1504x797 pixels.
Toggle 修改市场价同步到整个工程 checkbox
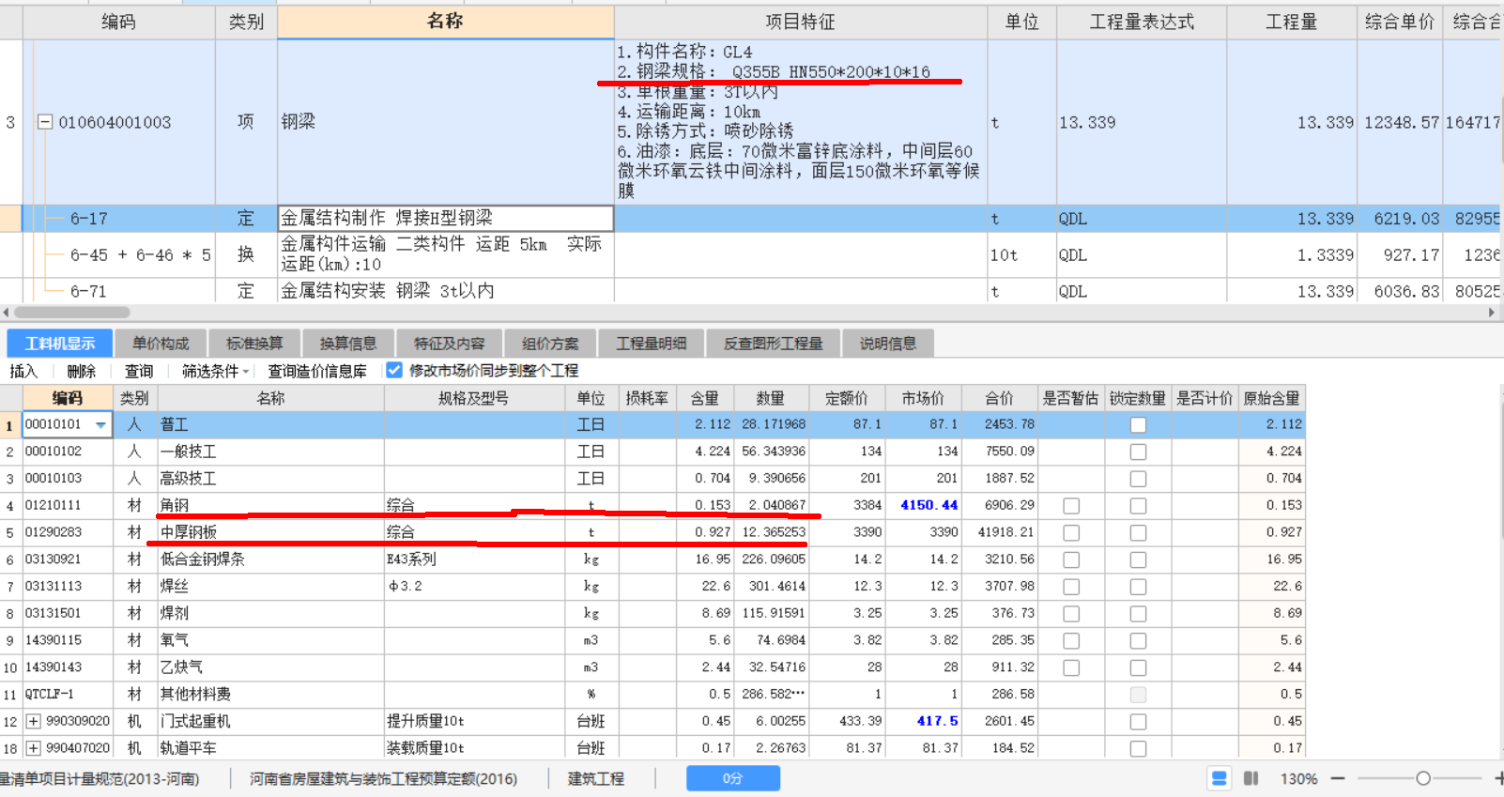(x=394, y=370)
